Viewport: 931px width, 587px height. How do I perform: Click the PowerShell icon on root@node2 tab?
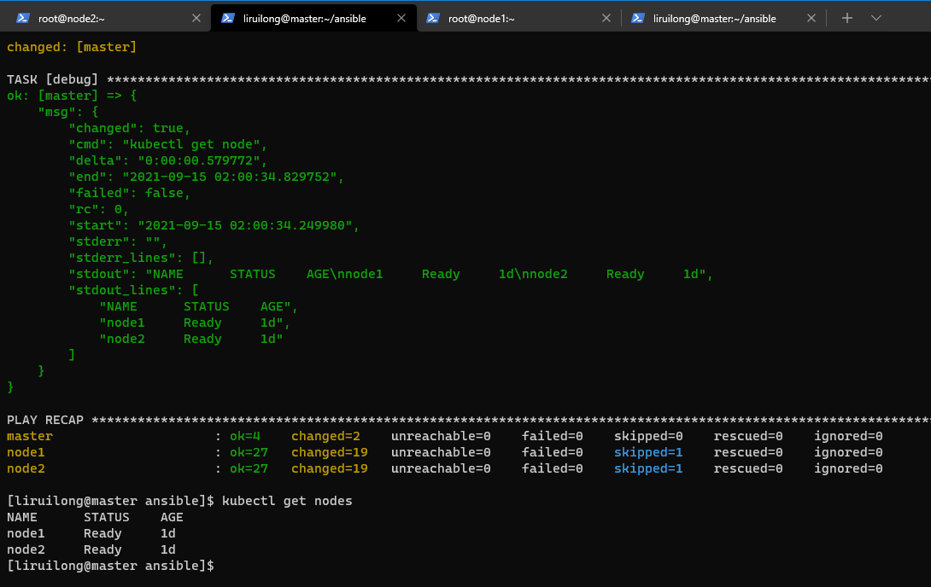pyautogui.click(x=23, y=19)
